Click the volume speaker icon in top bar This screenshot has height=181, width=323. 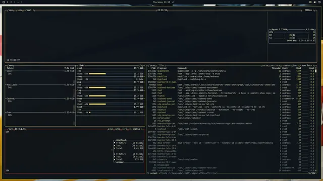[x=315, y=2]
